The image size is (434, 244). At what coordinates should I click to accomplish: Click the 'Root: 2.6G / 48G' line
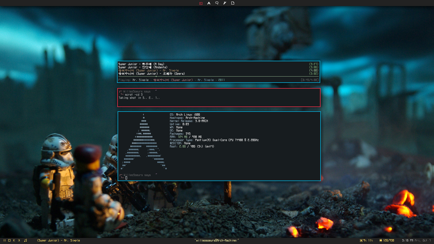(192, 146)
